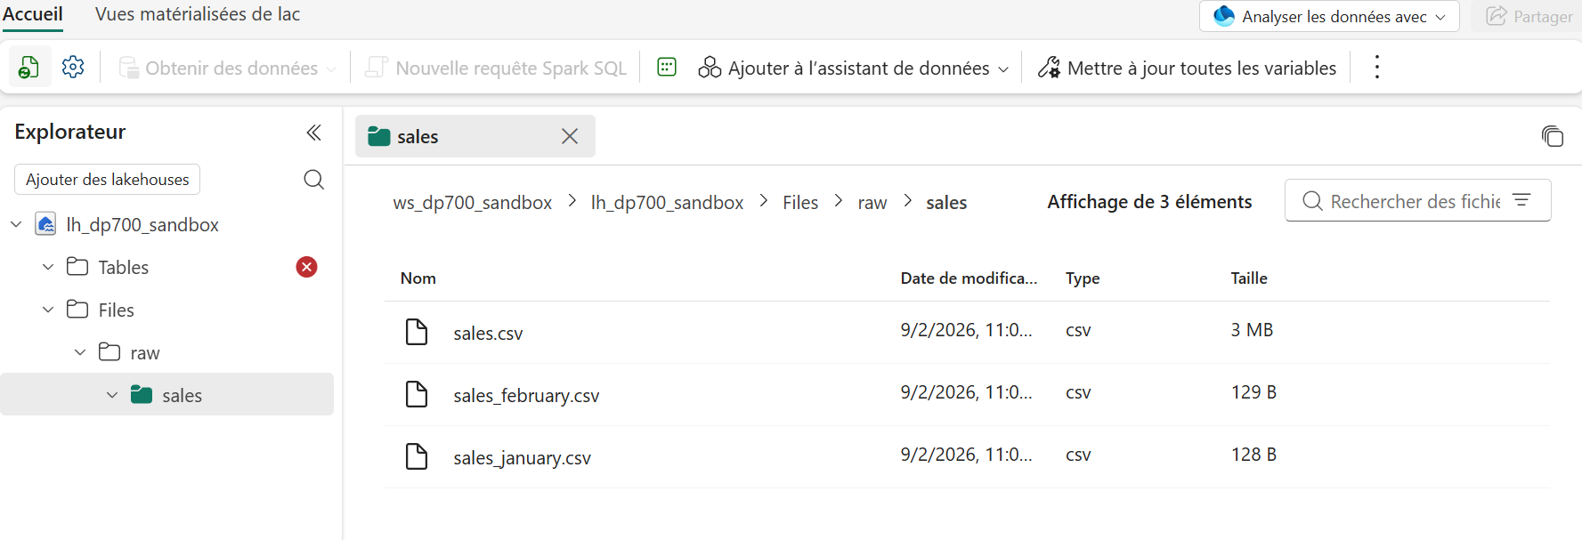The image size is (1582, 540).
Task: Collapse the Files node chevron
Action: click(x=48, y=310)
